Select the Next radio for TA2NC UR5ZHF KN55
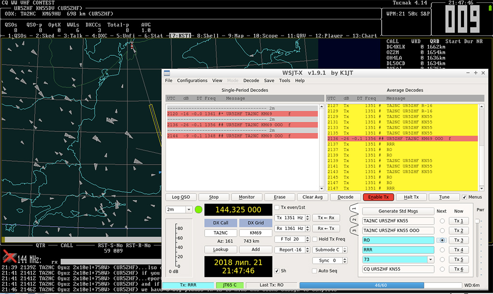The image size is (493, 294). tap(442, 221)
